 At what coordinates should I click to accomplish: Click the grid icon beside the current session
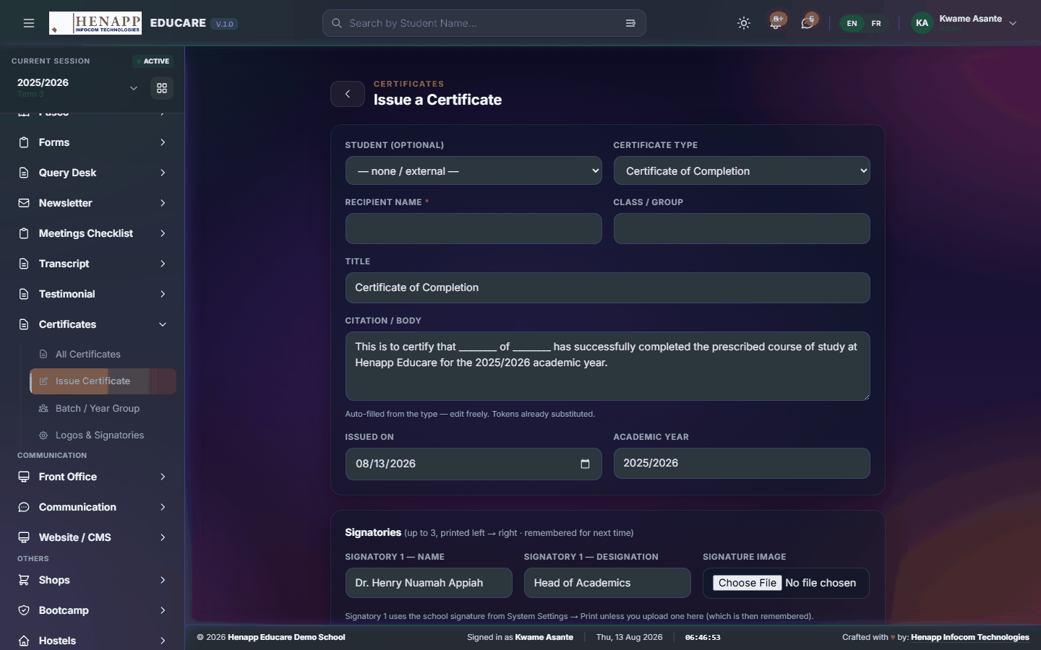[162, 88]
